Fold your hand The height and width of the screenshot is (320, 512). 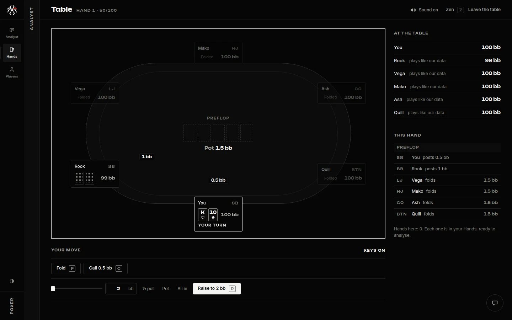(x=66, y=268)
